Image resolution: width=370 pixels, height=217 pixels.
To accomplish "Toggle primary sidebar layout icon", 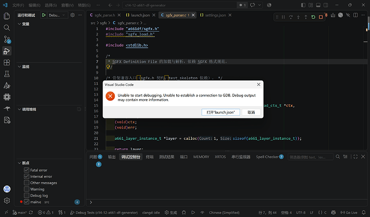I will [303, 5].
